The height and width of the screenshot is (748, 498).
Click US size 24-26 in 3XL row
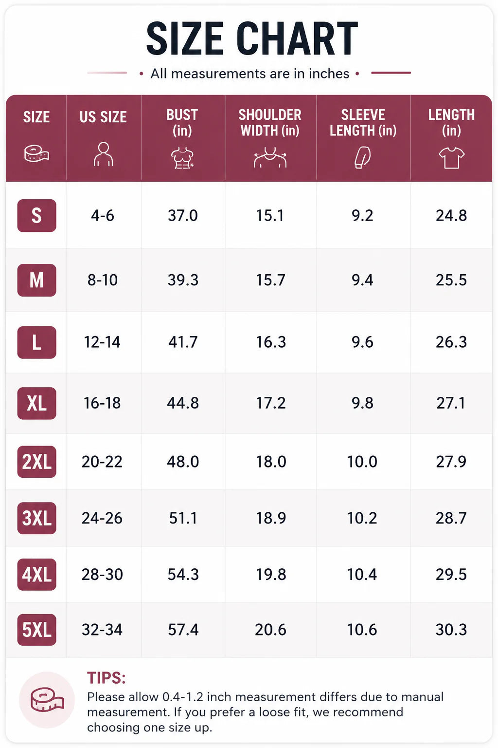point(102,518)
